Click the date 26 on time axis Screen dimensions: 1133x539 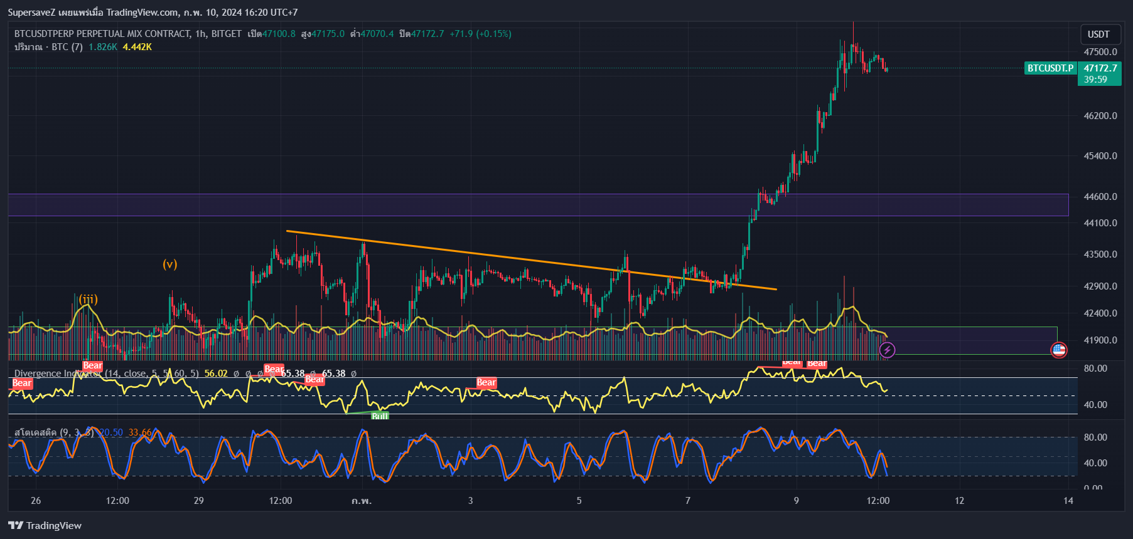pos(36,501)
